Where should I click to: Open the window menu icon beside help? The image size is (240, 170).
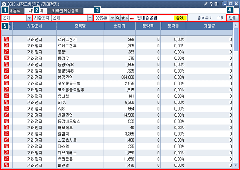[x=216, y=4]
